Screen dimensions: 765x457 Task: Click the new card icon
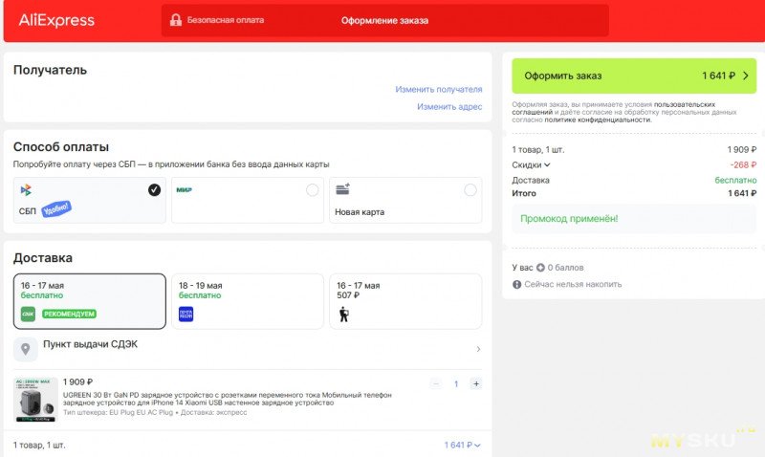[343, 188]
